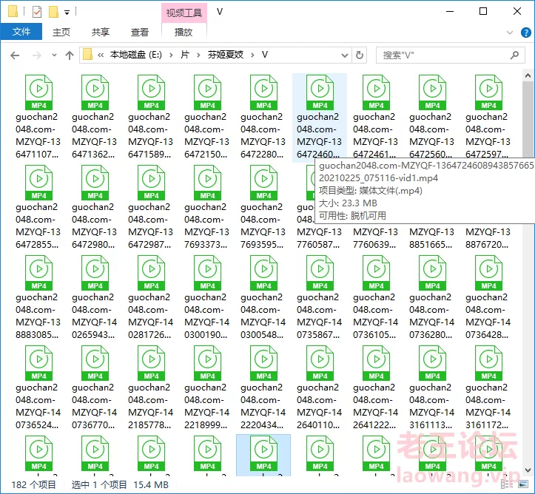Image resolution: width=535 pixels, height=494 pixels.
Task: Open recent locations dropdown arrow
Action: [54, 55]
